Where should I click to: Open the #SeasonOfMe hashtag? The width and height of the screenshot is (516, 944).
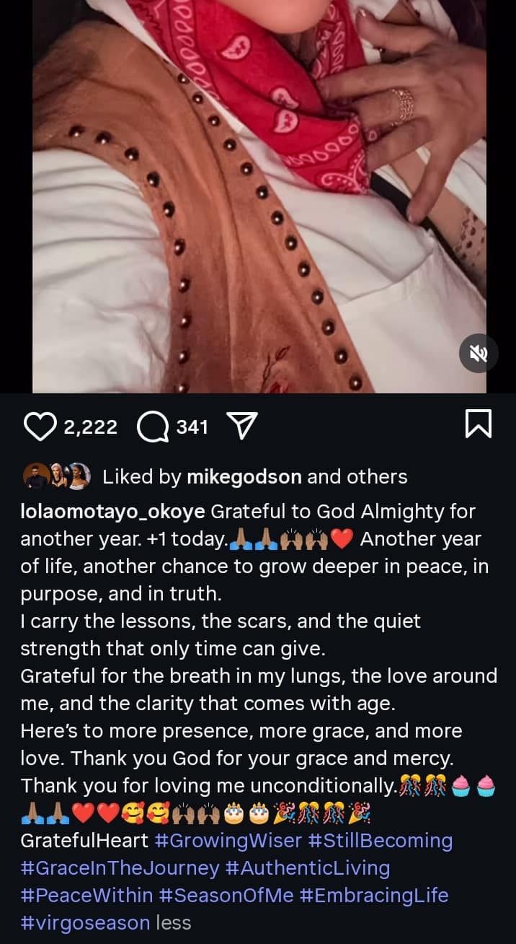click(226, 896)
